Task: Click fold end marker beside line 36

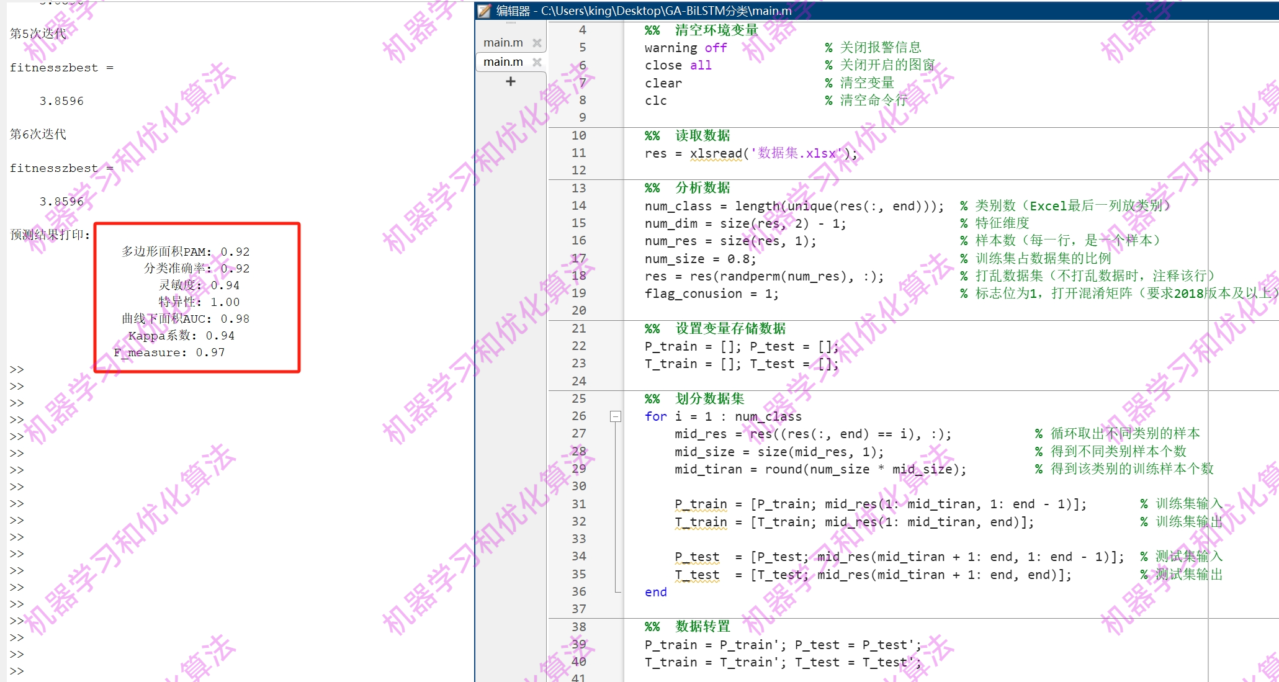Action: [617, 591]
